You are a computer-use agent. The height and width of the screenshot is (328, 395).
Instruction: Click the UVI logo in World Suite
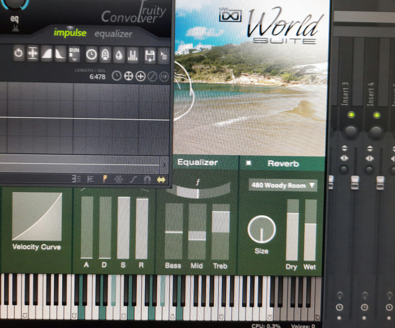(x=230, y=15)
